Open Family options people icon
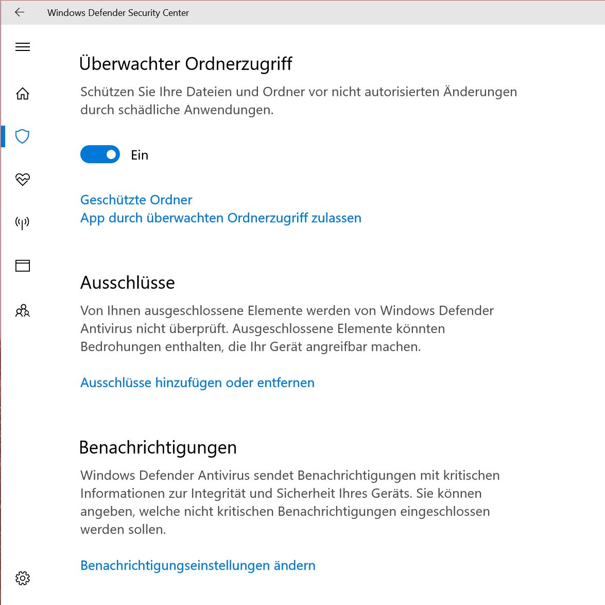Image resolution: width=605 pixels, height=605 pixels. (x=22, y=310)
